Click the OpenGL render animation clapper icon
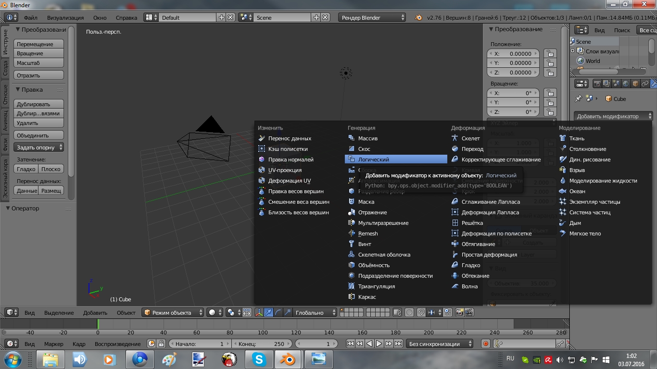 [469, 312]
